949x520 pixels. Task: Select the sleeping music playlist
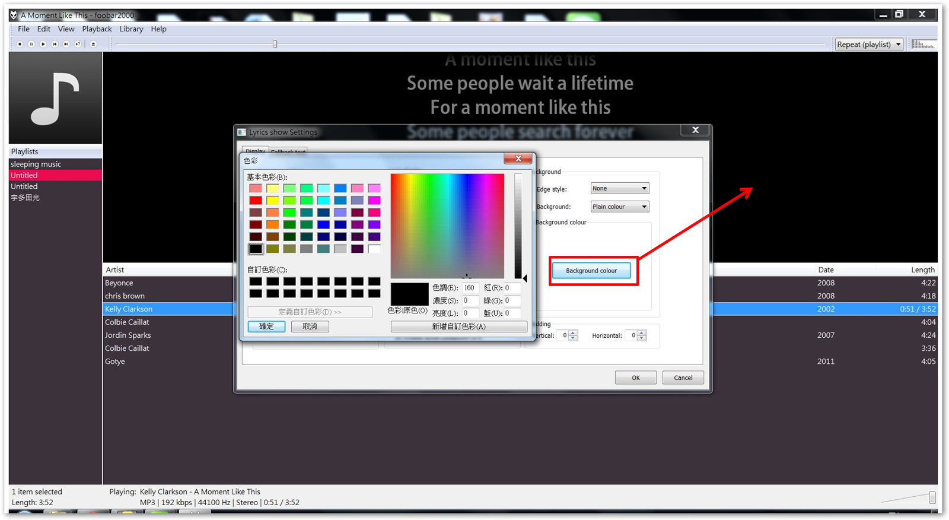point(55,164)
